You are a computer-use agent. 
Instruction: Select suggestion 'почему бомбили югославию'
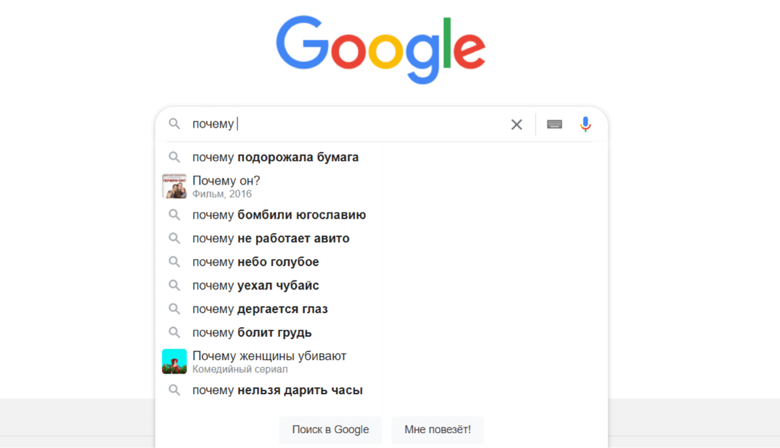click(x=279, y=214)
